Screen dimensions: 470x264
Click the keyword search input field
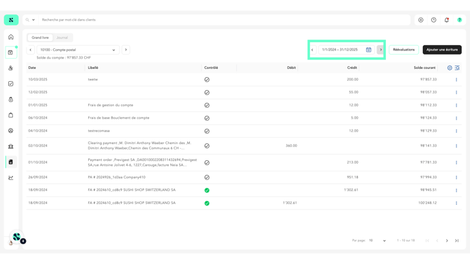(x=225, y=20)
